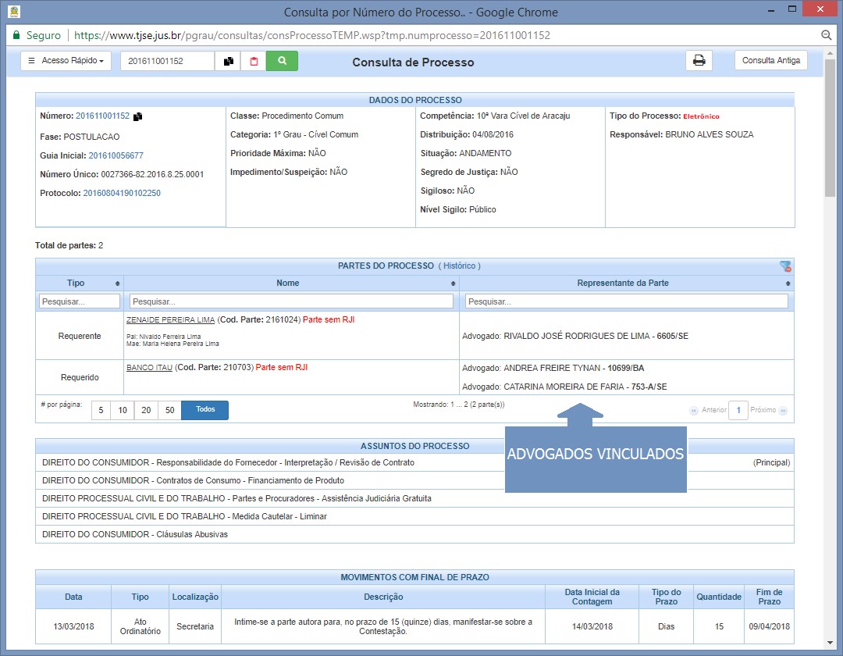Print the page with printer icon

[699, 61]
